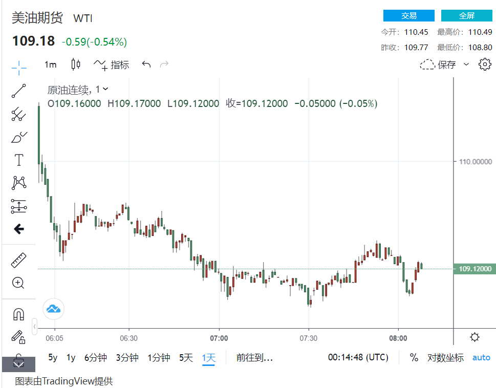
Task: Open candlestick chart style dropdown
Action: (76, 64)
